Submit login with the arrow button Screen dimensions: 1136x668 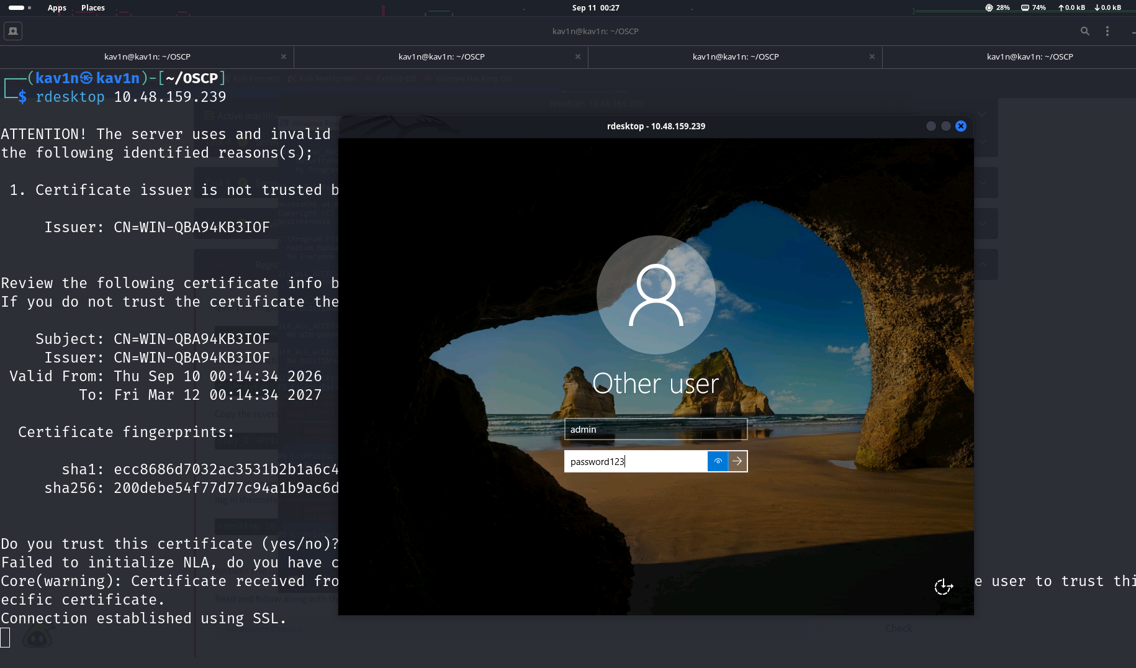pos(737,461)
